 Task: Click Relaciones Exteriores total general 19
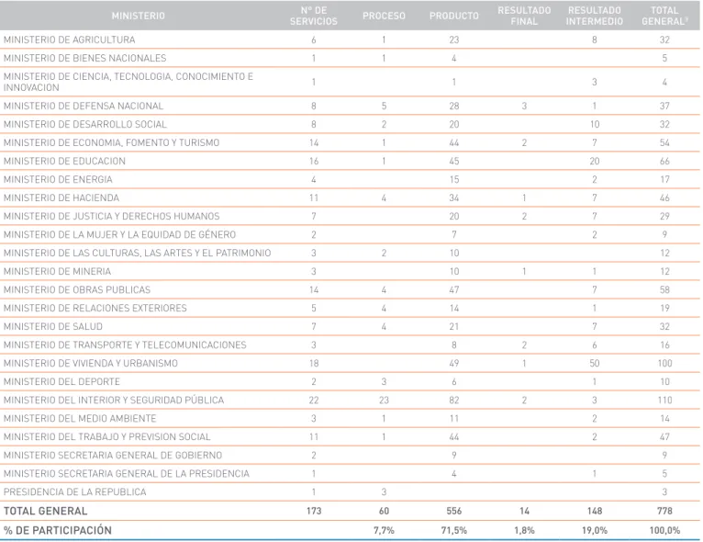(x=664, y=309)
